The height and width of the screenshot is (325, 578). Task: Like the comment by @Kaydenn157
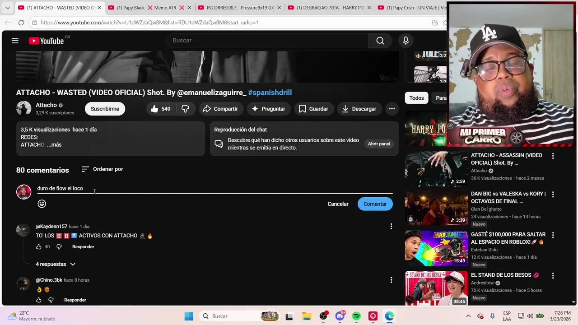pos(39,247)
